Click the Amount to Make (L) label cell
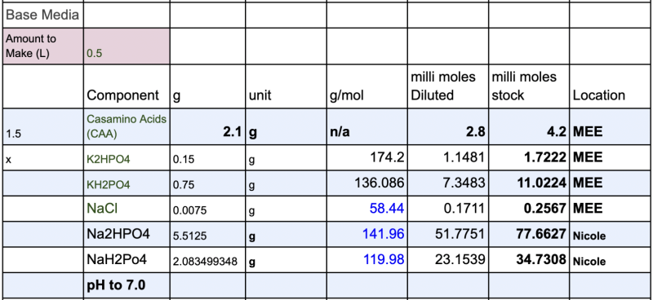Screen dimensions: 653x300 click(x=43, y=46)
